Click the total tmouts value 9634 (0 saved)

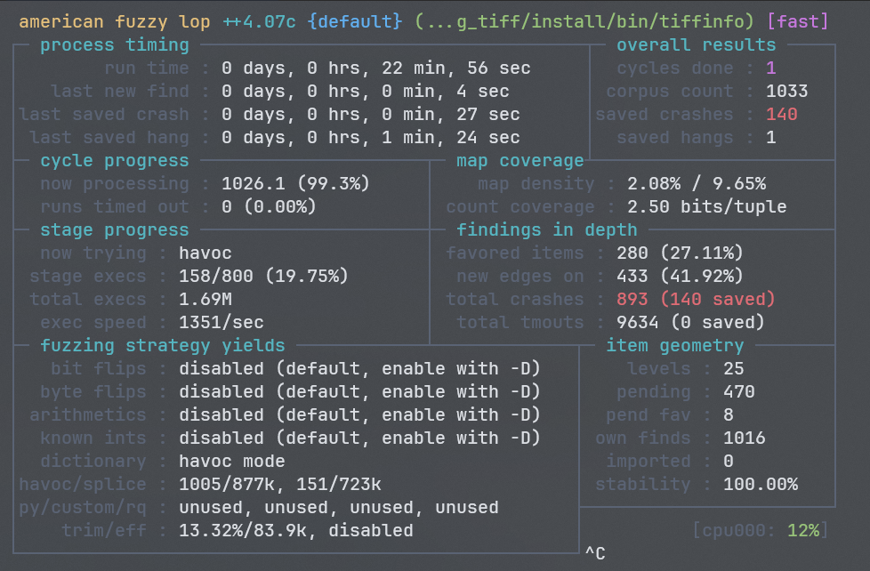point(691,322)
